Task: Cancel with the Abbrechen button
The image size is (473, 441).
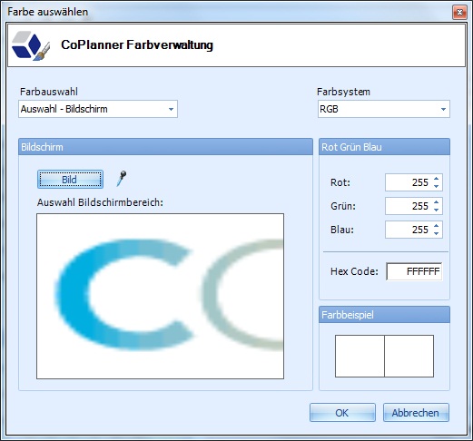Action: click(x=416, y=413)
